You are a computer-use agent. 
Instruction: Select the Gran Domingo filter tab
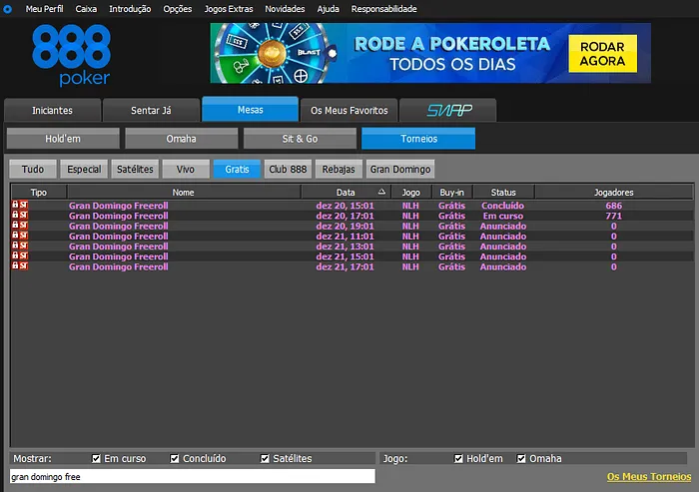pyautogui.click(x=400, y=169)
